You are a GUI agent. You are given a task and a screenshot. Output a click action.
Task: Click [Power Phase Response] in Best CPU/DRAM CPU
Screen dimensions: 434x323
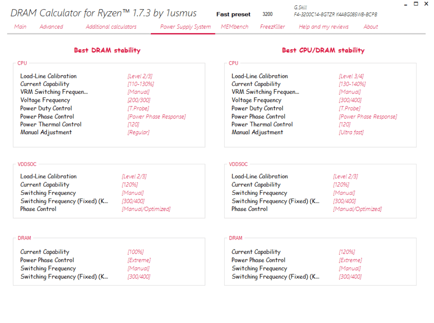[368, 117]
